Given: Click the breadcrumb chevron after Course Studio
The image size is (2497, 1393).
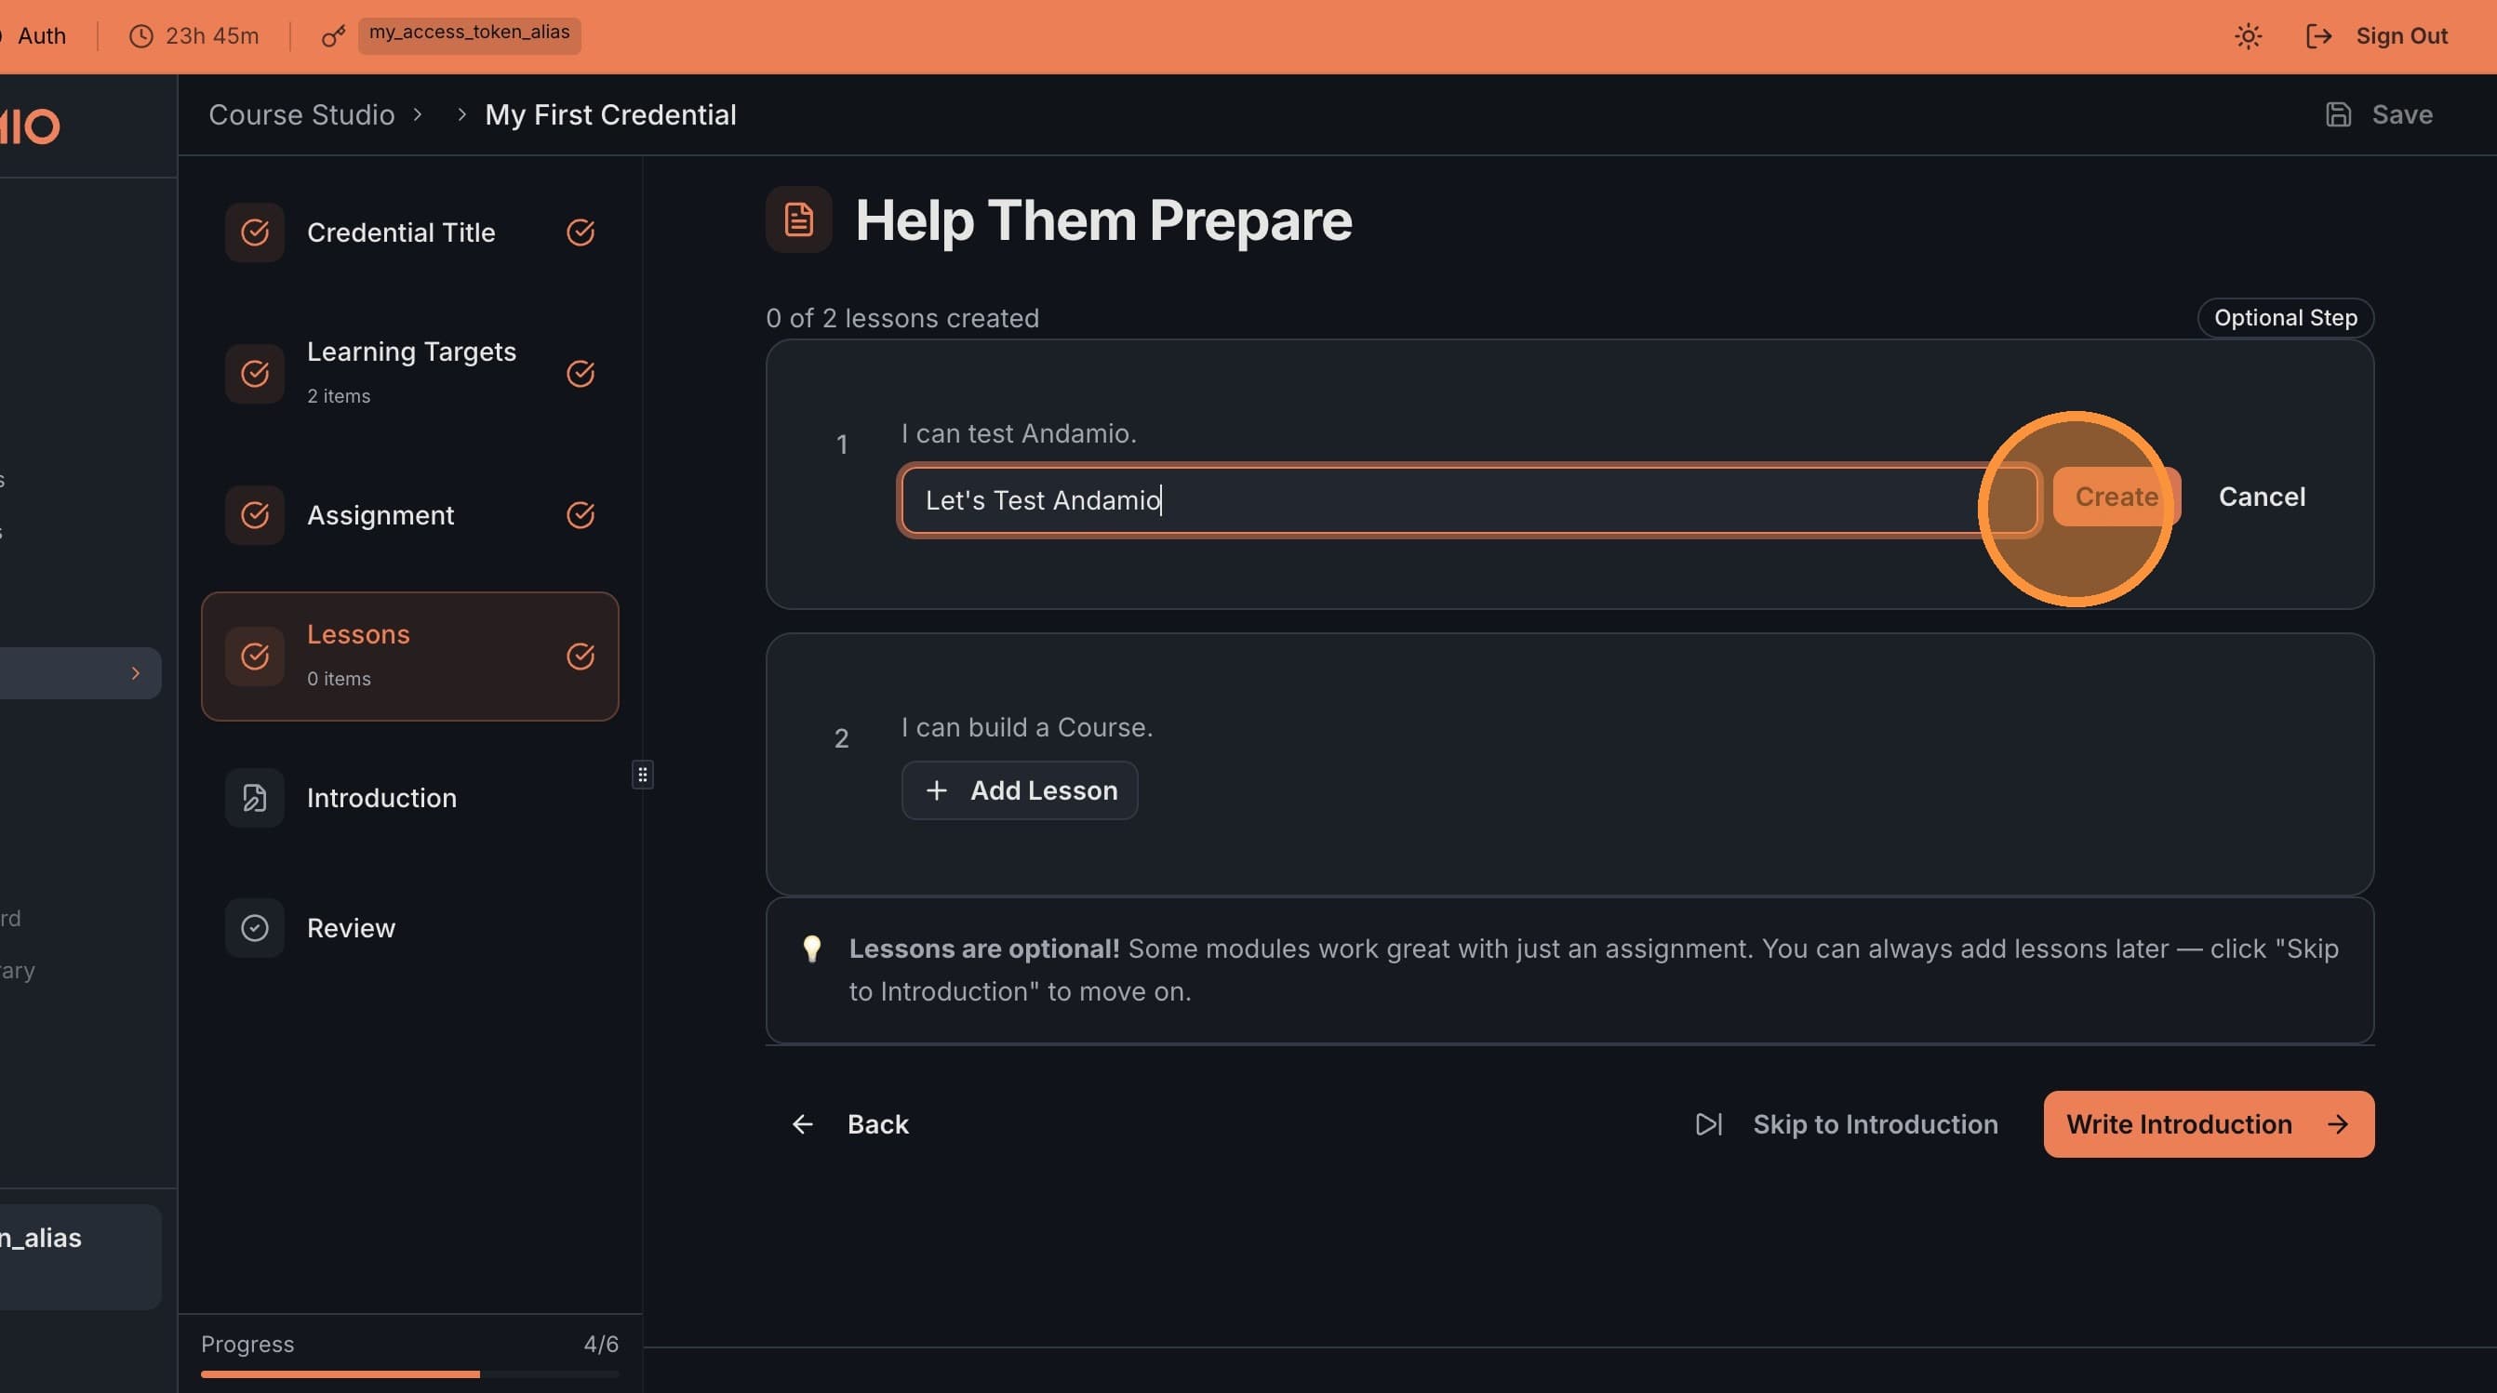Looking at the screenshot, I should 418,114.
